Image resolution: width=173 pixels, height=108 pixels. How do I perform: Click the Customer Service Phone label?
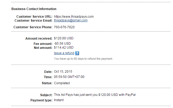tap(33, 27)
